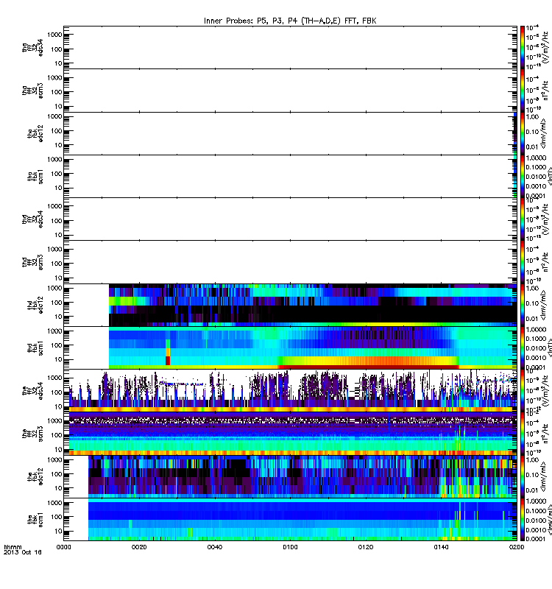The image size is (552, 589).
Task: Click the 0100 time axis label
Action: coord(290,547)
